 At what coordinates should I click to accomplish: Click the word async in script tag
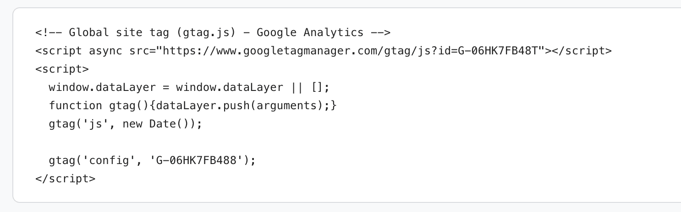pyautogui.click(x=105, y=51)
